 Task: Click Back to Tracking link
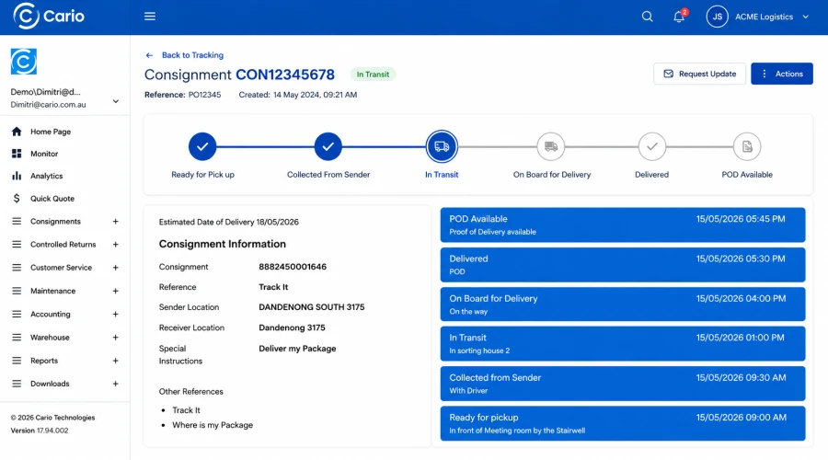pyautogui.click(x=192, y=55)
